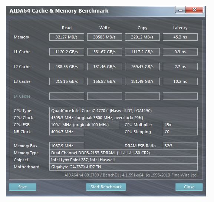The image size is (214, 202).
Task: Click the Save button
Action: coord(23,187)
